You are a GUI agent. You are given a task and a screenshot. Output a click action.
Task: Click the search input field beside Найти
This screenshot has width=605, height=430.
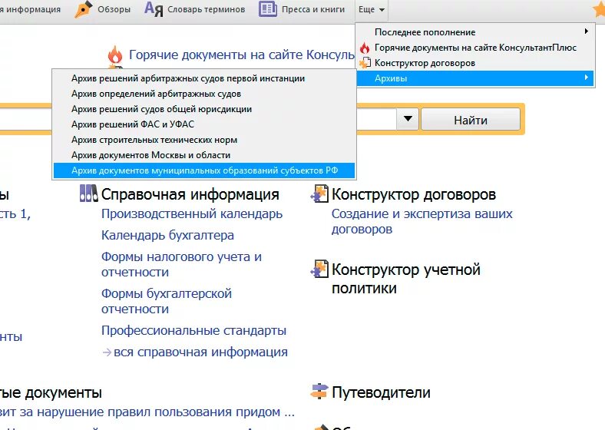[376, 119]
